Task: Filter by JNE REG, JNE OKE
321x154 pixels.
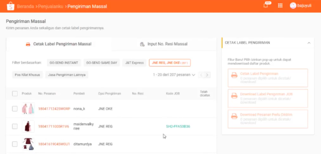Action: [170, 63]
